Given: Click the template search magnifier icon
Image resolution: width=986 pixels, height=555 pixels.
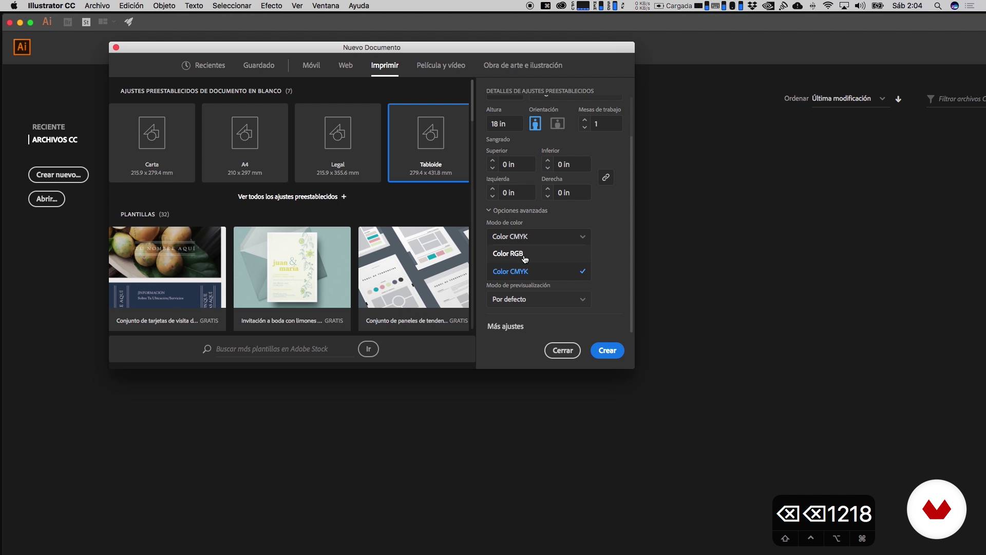Looking at the screenshot, I should click(x=207, y=349).
